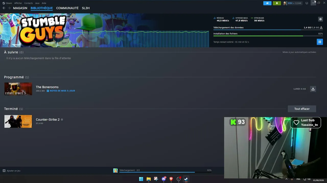Open download settings gear icon
This screenshot has width=327, height=183.
pos(320,19)
